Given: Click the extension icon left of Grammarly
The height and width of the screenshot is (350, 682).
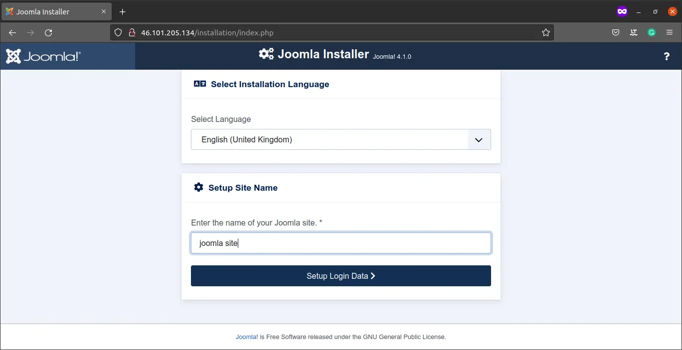Looking at the screenshot, I should coord(634,33).
